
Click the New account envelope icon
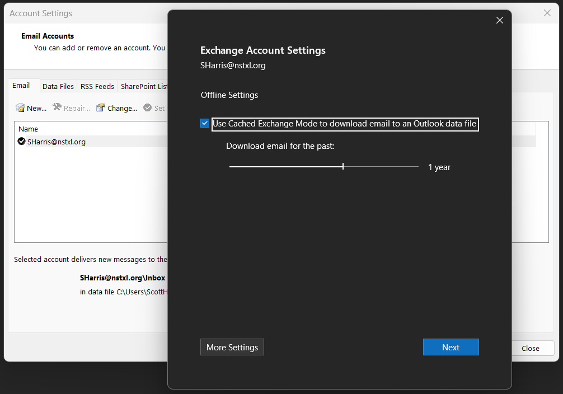tap(20, 107)
